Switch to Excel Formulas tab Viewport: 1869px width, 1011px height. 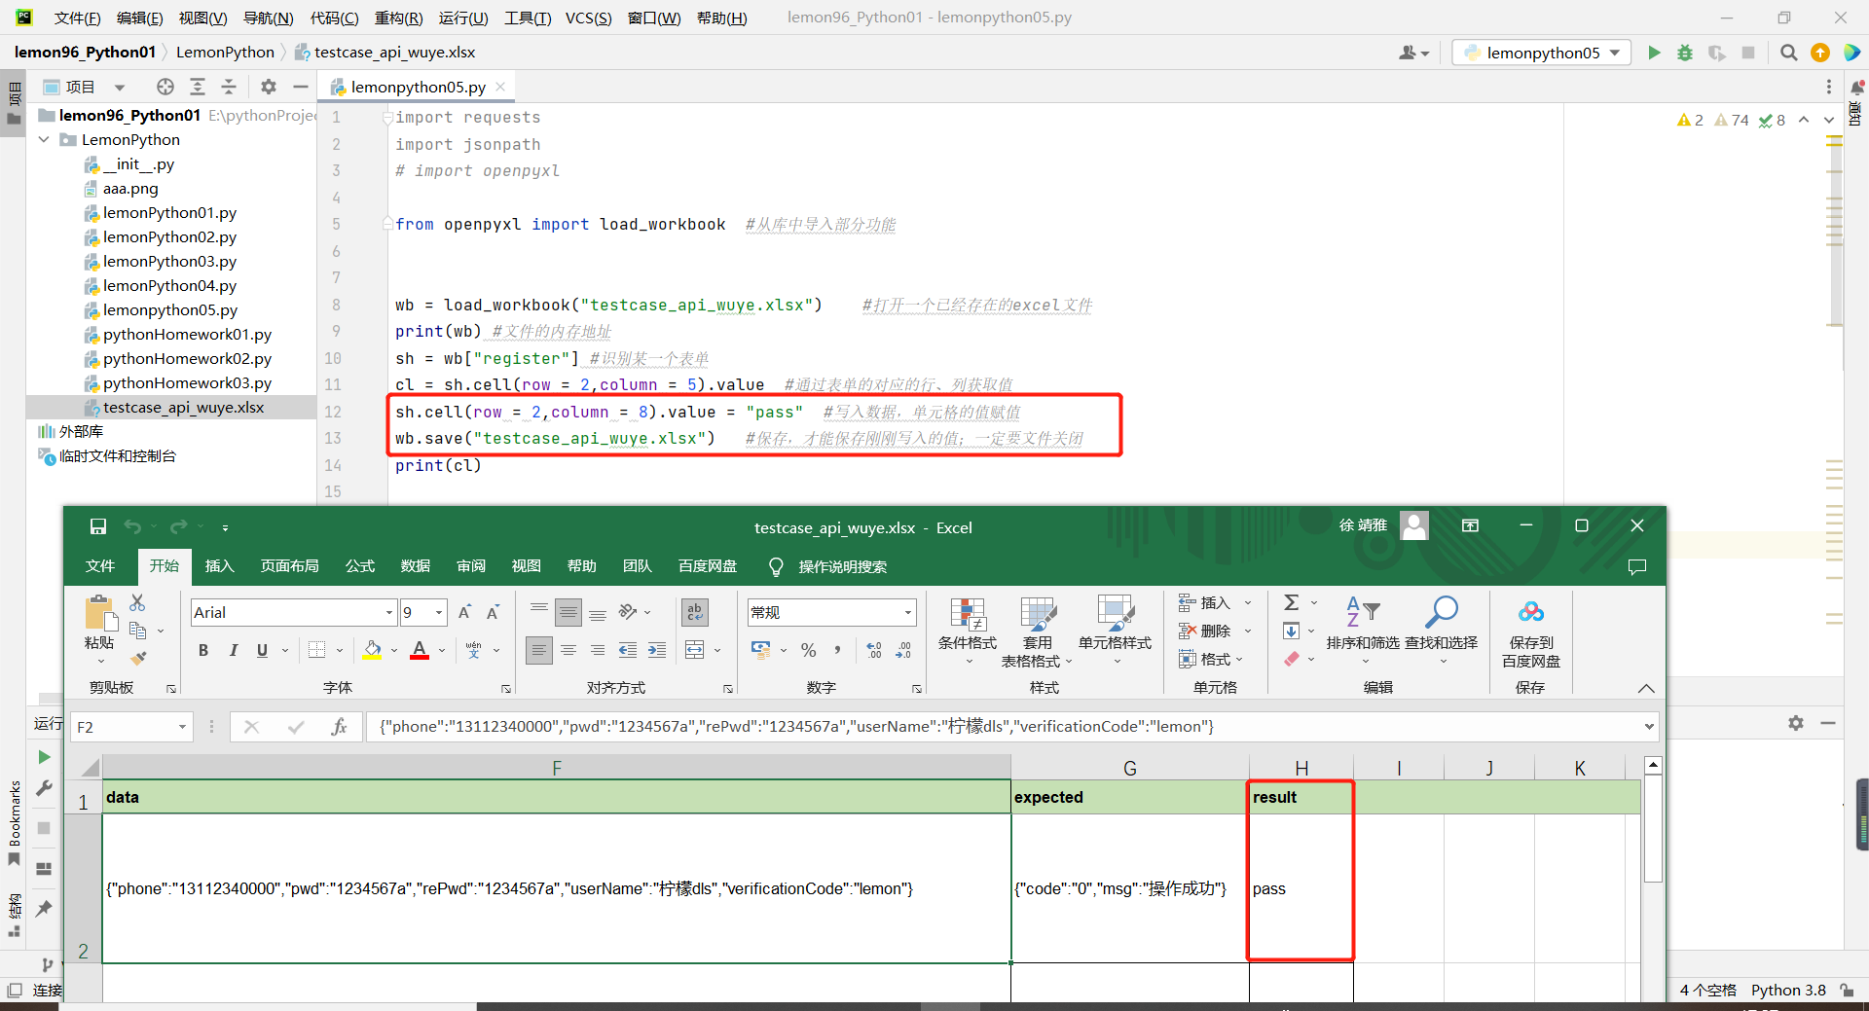tap(360, 566)
